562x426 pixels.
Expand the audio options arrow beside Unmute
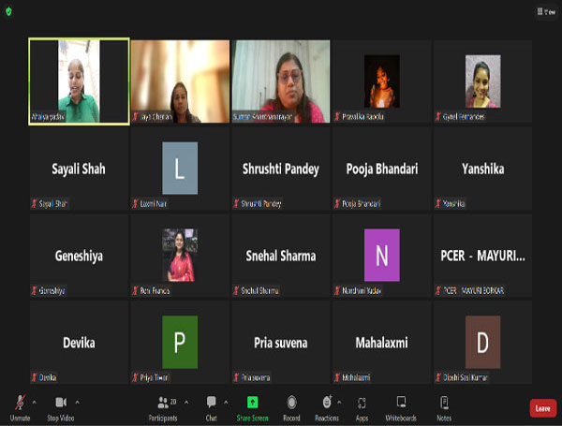[34, 403]
